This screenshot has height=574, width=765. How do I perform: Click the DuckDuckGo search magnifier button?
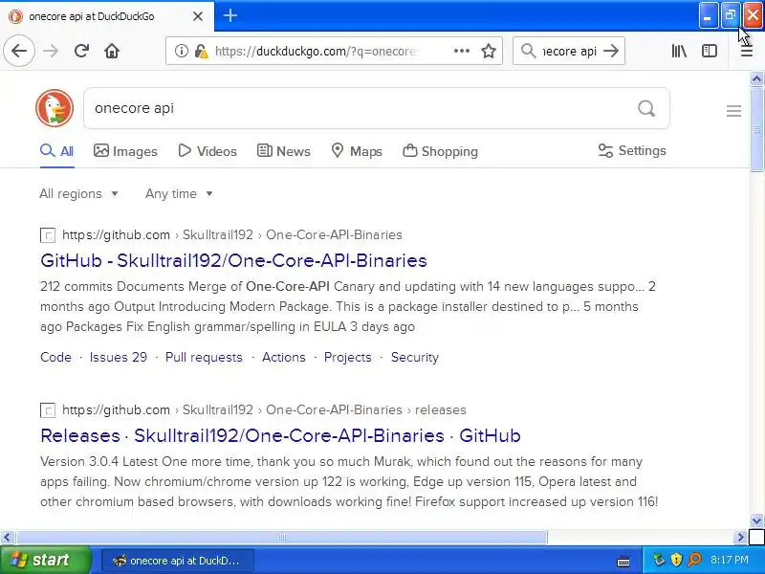click(x=646, y=108)
